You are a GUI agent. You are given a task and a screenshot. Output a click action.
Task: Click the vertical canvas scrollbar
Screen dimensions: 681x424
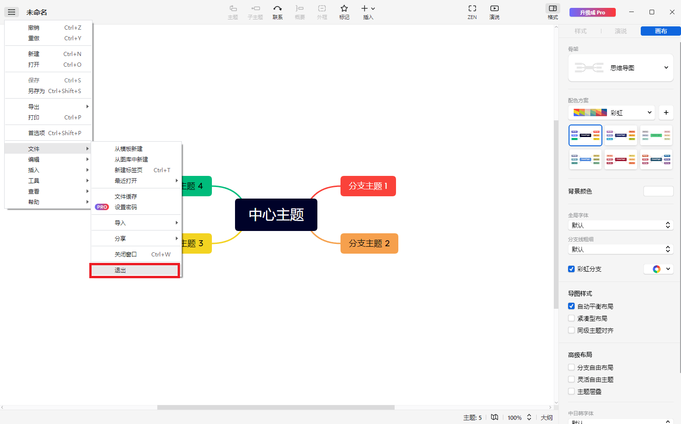pyautogui.click(x=556, y=214)
